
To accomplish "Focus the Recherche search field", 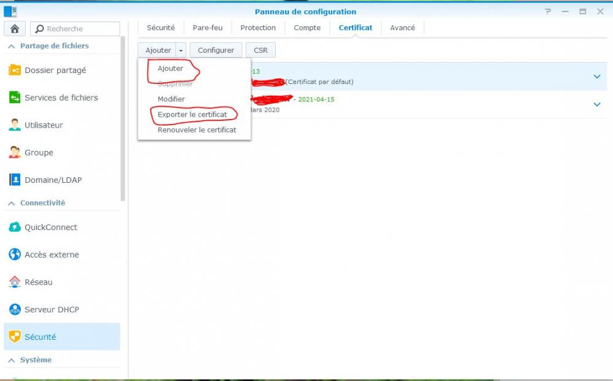I will point(75,29).
